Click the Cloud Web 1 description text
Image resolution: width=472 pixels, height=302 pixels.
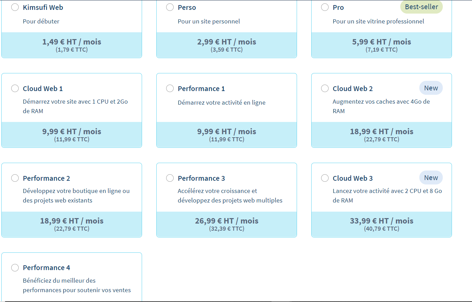(75, 106)
